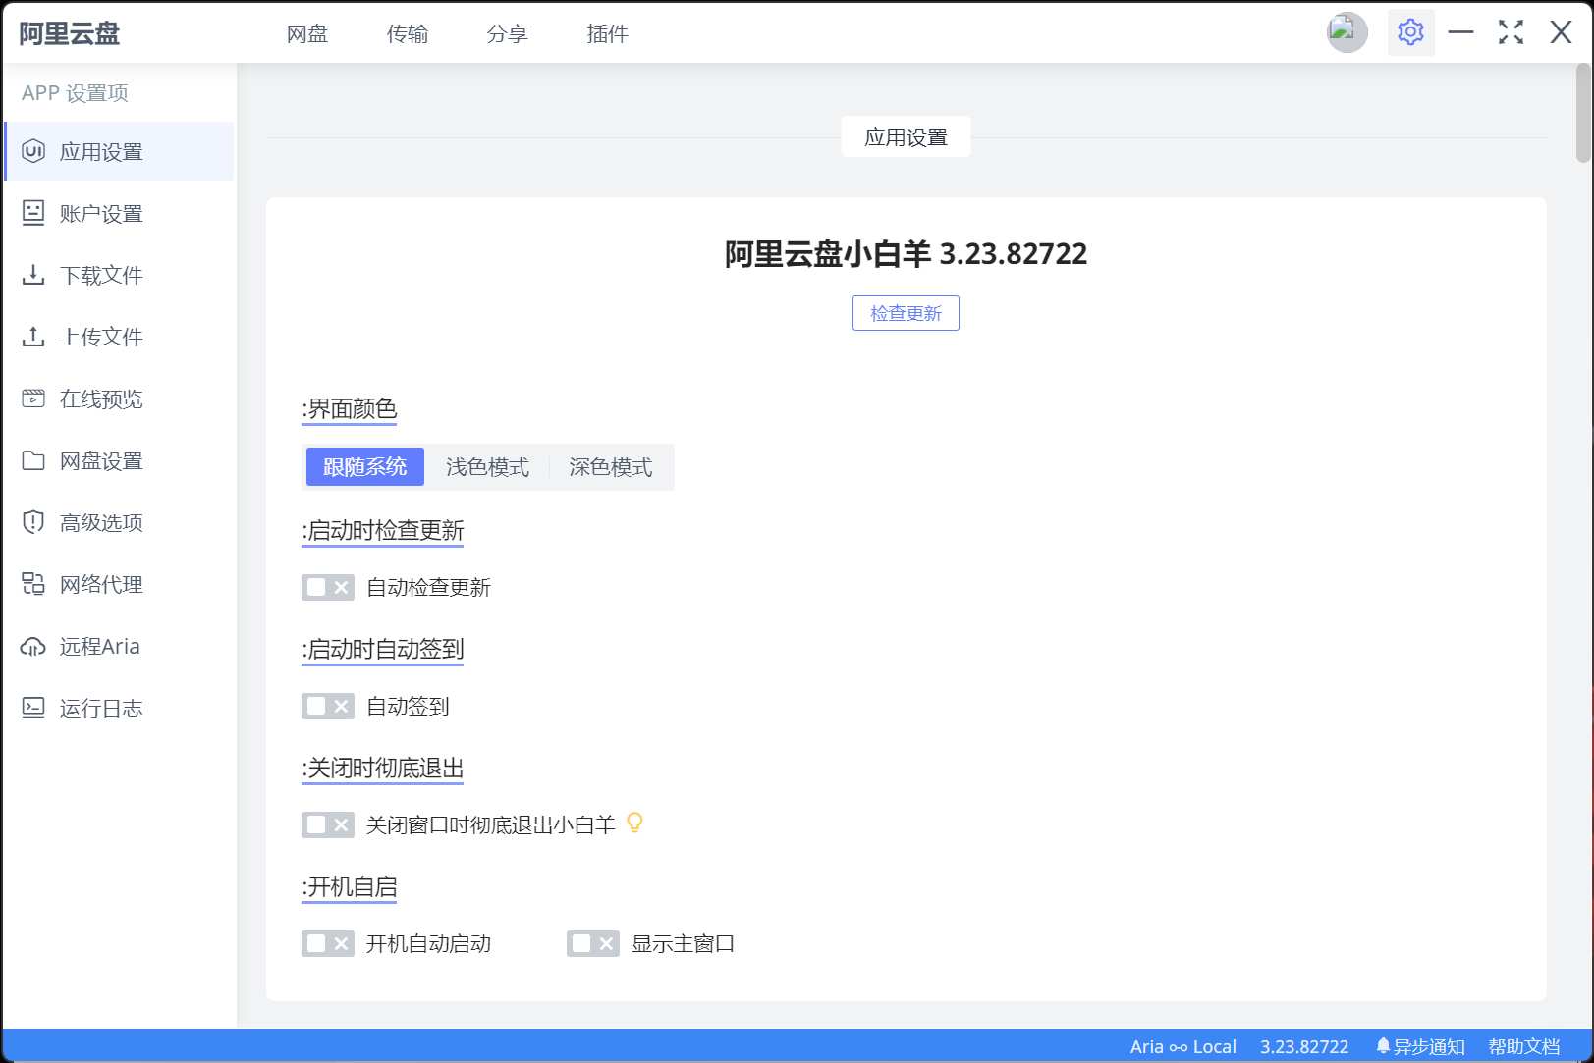Select 浅色模式 color mode
This screenshot has width=1594, height=1063.
point(487,466)
